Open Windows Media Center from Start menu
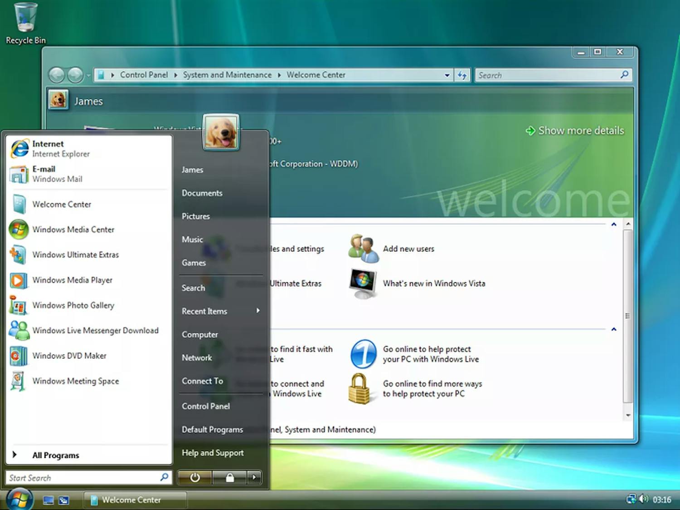Image resolution: width=680 pixels, height=510 pixels. (x=73, y=230)
